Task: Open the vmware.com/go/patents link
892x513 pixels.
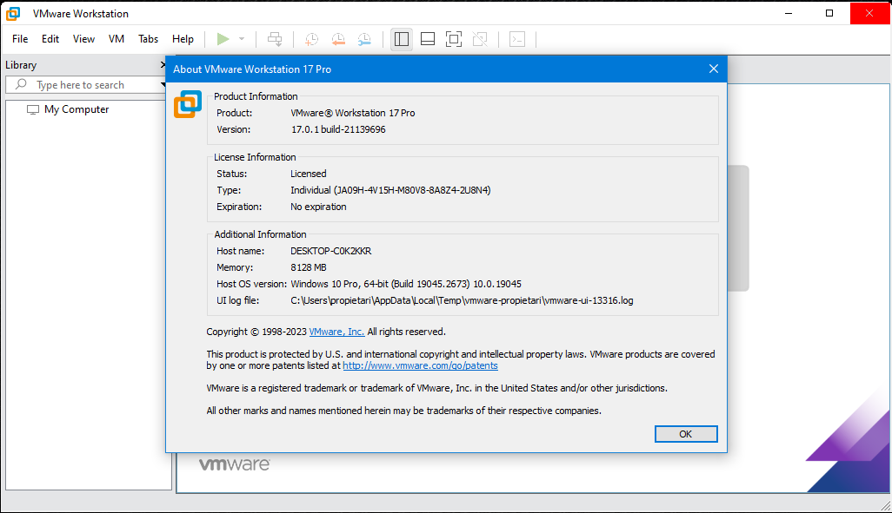Action: point(421,365)
